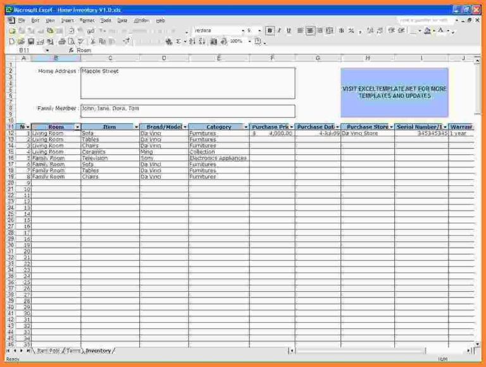Toggle Align Right
Screen dimensions: 486x367
tap(320, 30)
